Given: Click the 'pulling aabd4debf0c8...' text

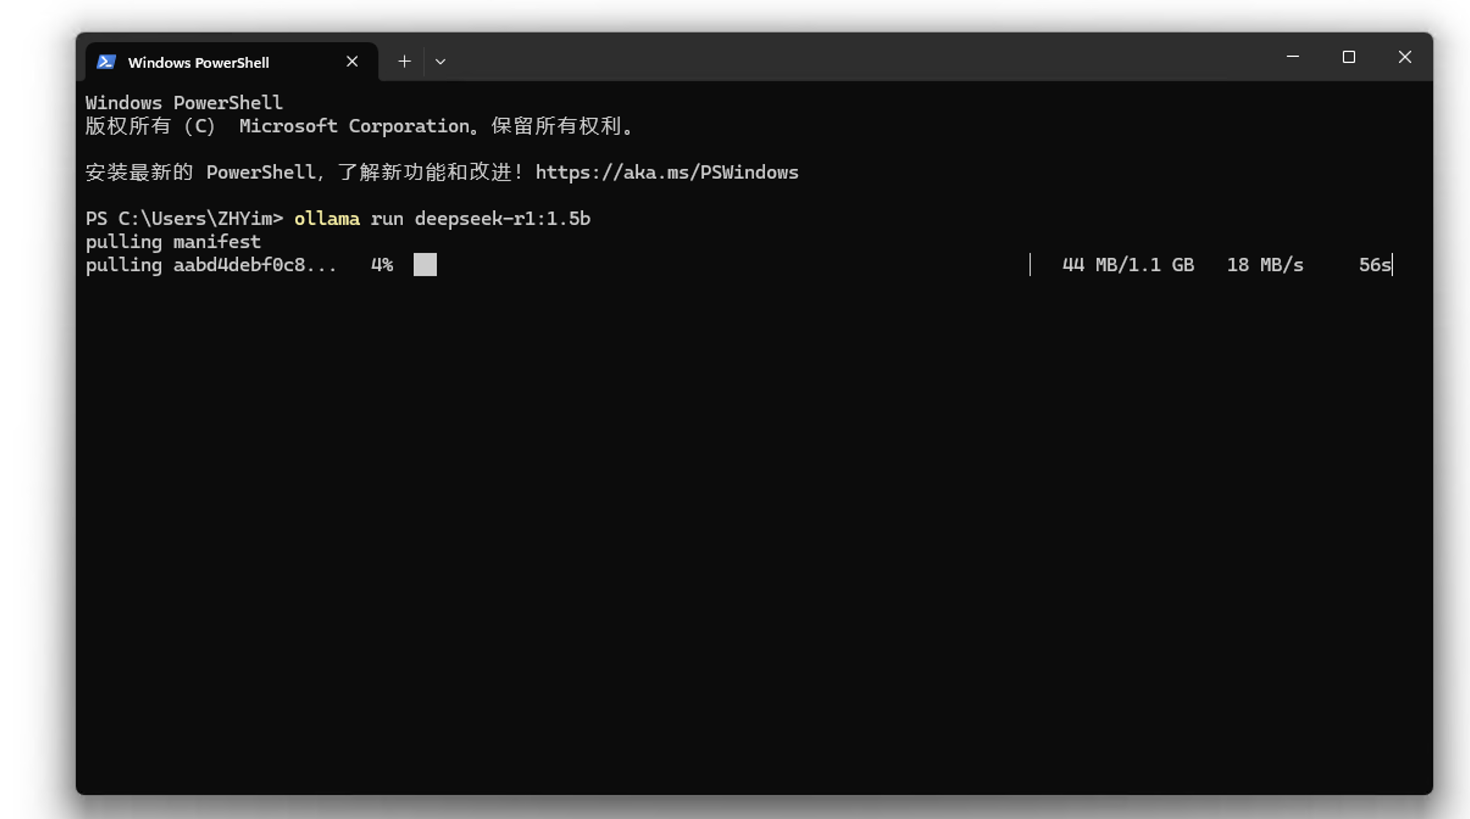Looking at the screenshot, I should point(211,265).
